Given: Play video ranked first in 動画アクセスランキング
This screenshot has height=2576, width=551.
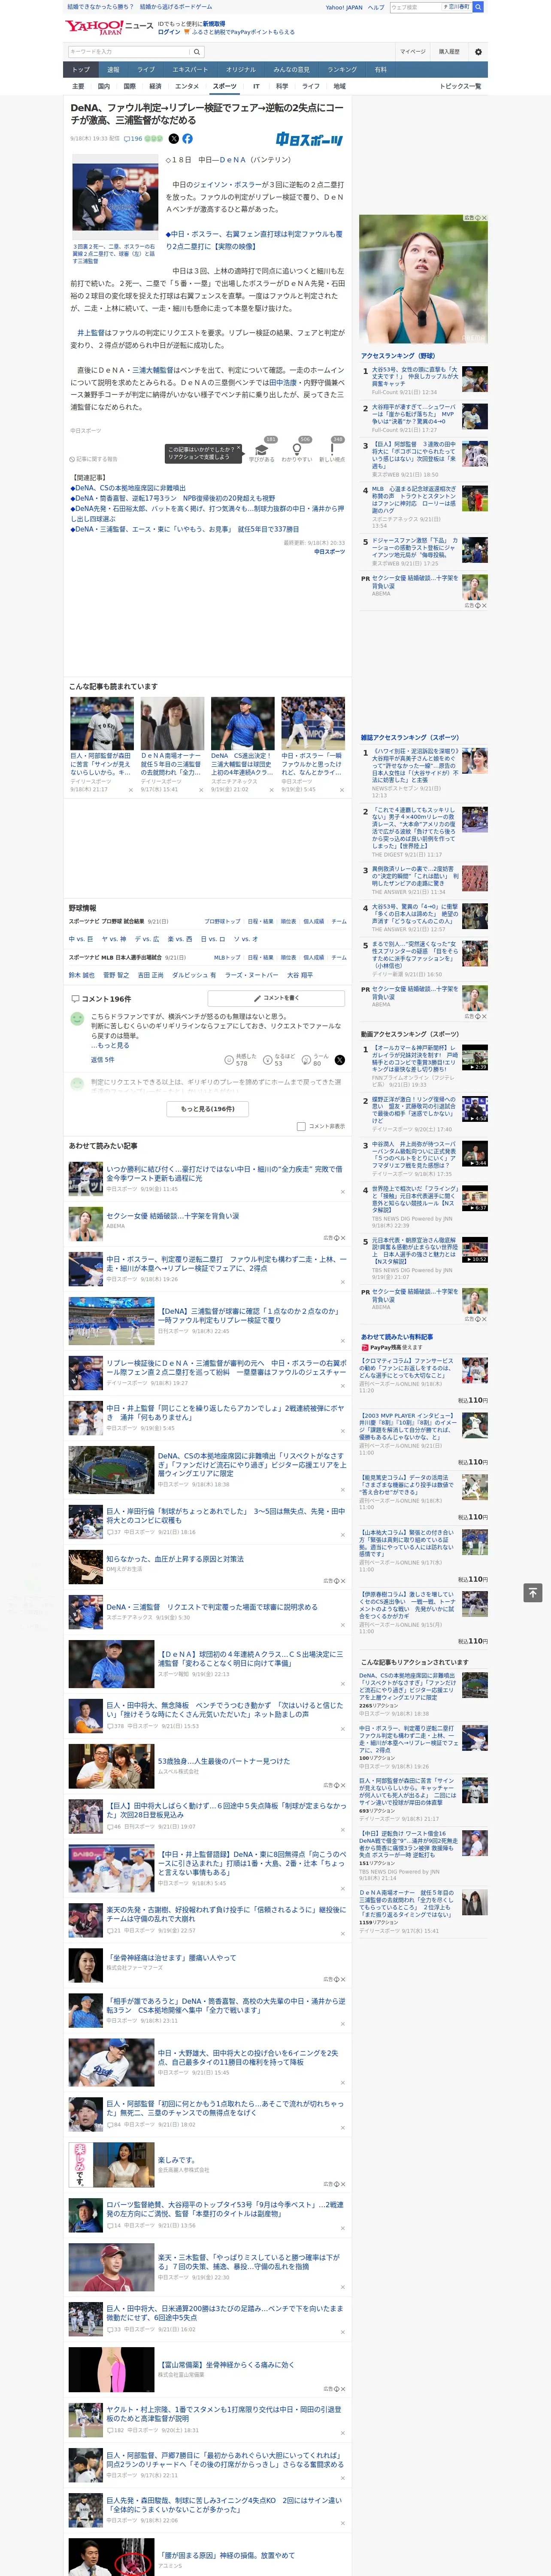Looking at the screenshot, I should point(475,1057).
